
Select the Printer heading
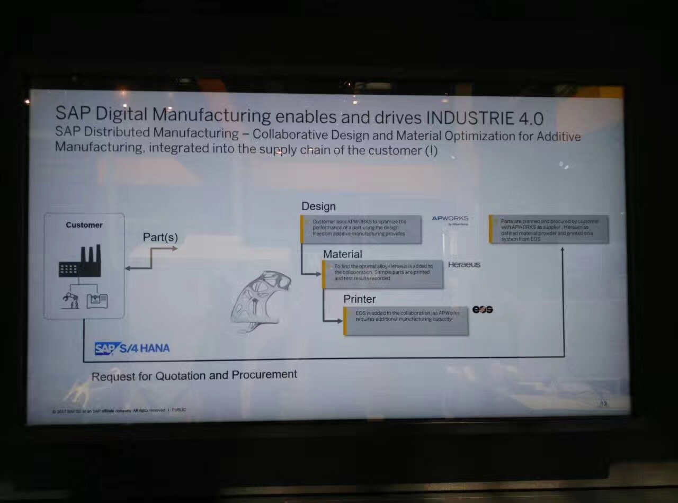[x=359, y=299]
